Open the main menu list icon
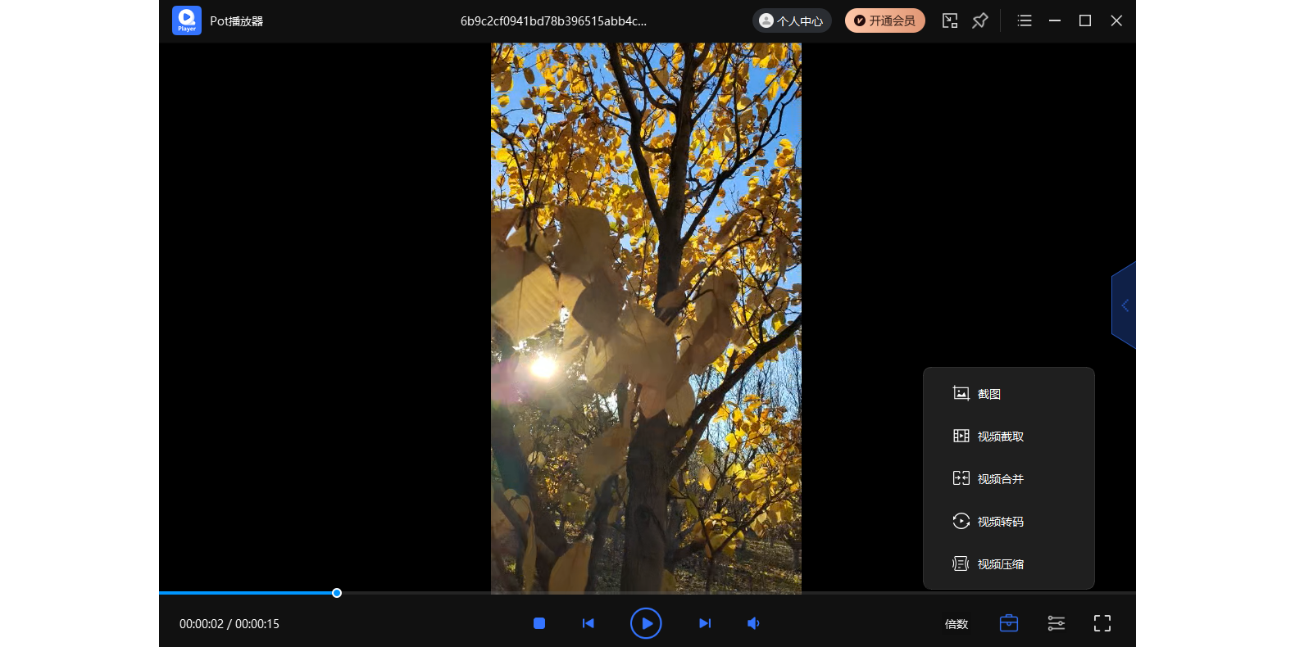 tap(1025, 20)
